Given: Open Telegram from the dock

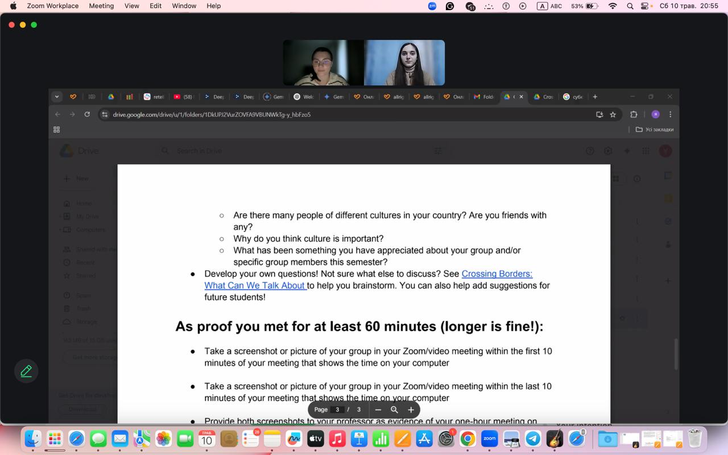Looking at the screenshot, I should tap(533, 439).
